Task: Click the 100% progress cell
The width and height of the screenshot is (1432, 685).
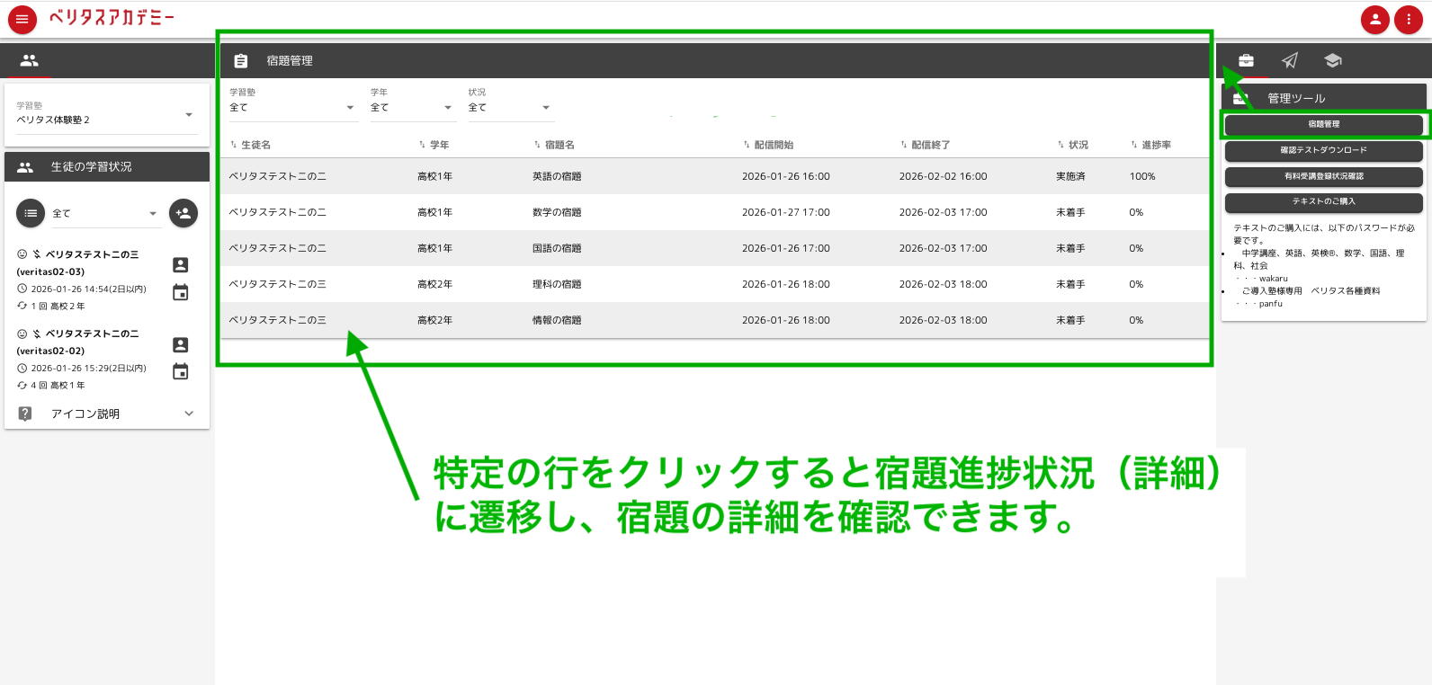Action: click(1142, 176)
